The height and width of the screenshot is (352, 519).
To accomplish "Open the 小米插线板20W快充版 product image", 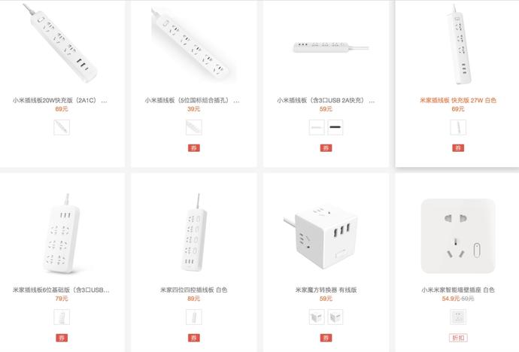I will click(61, 42).
